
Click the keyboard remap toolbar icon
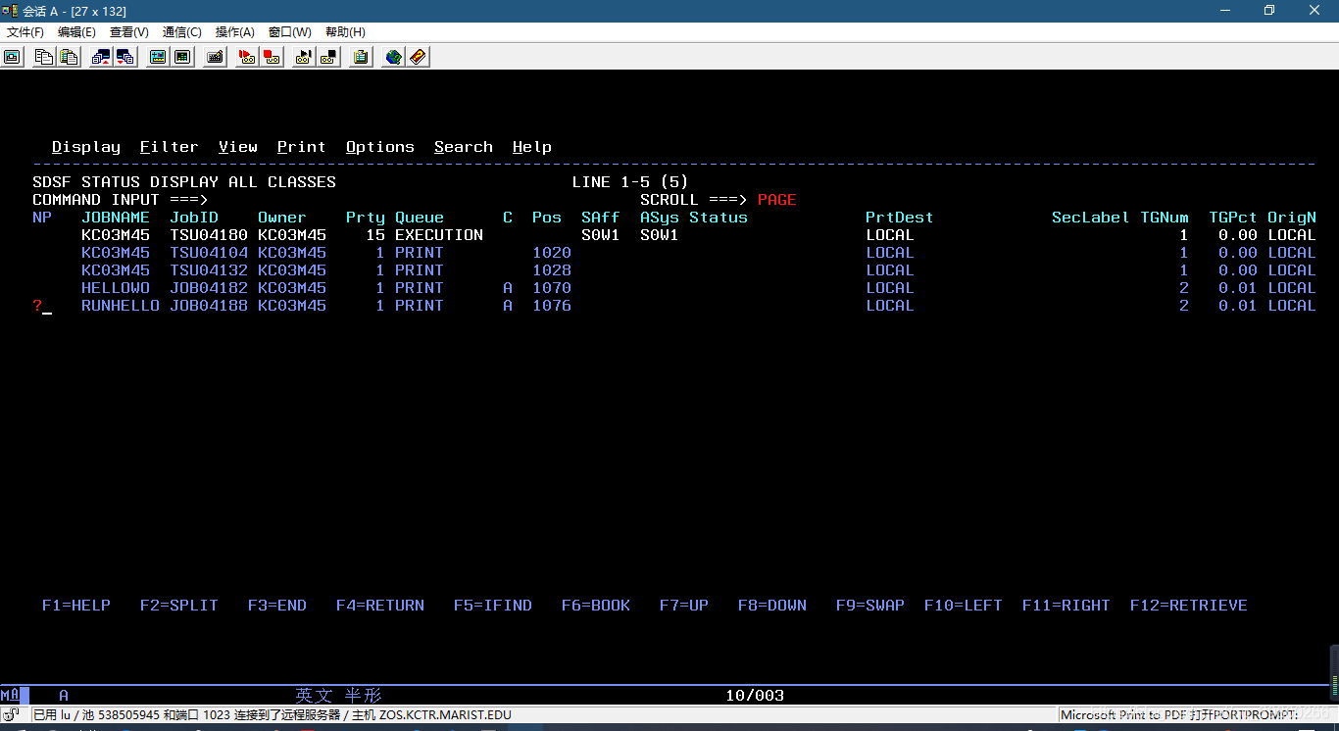click(x=215, y=57)
